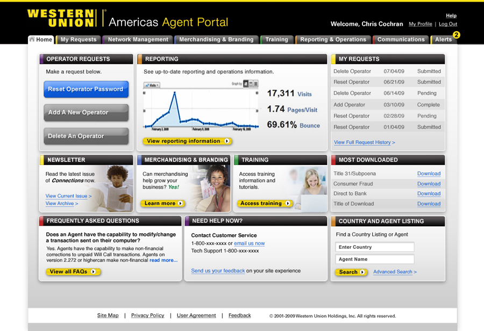Select Delete Operator 07/04/09 request row

pos(388,71)
